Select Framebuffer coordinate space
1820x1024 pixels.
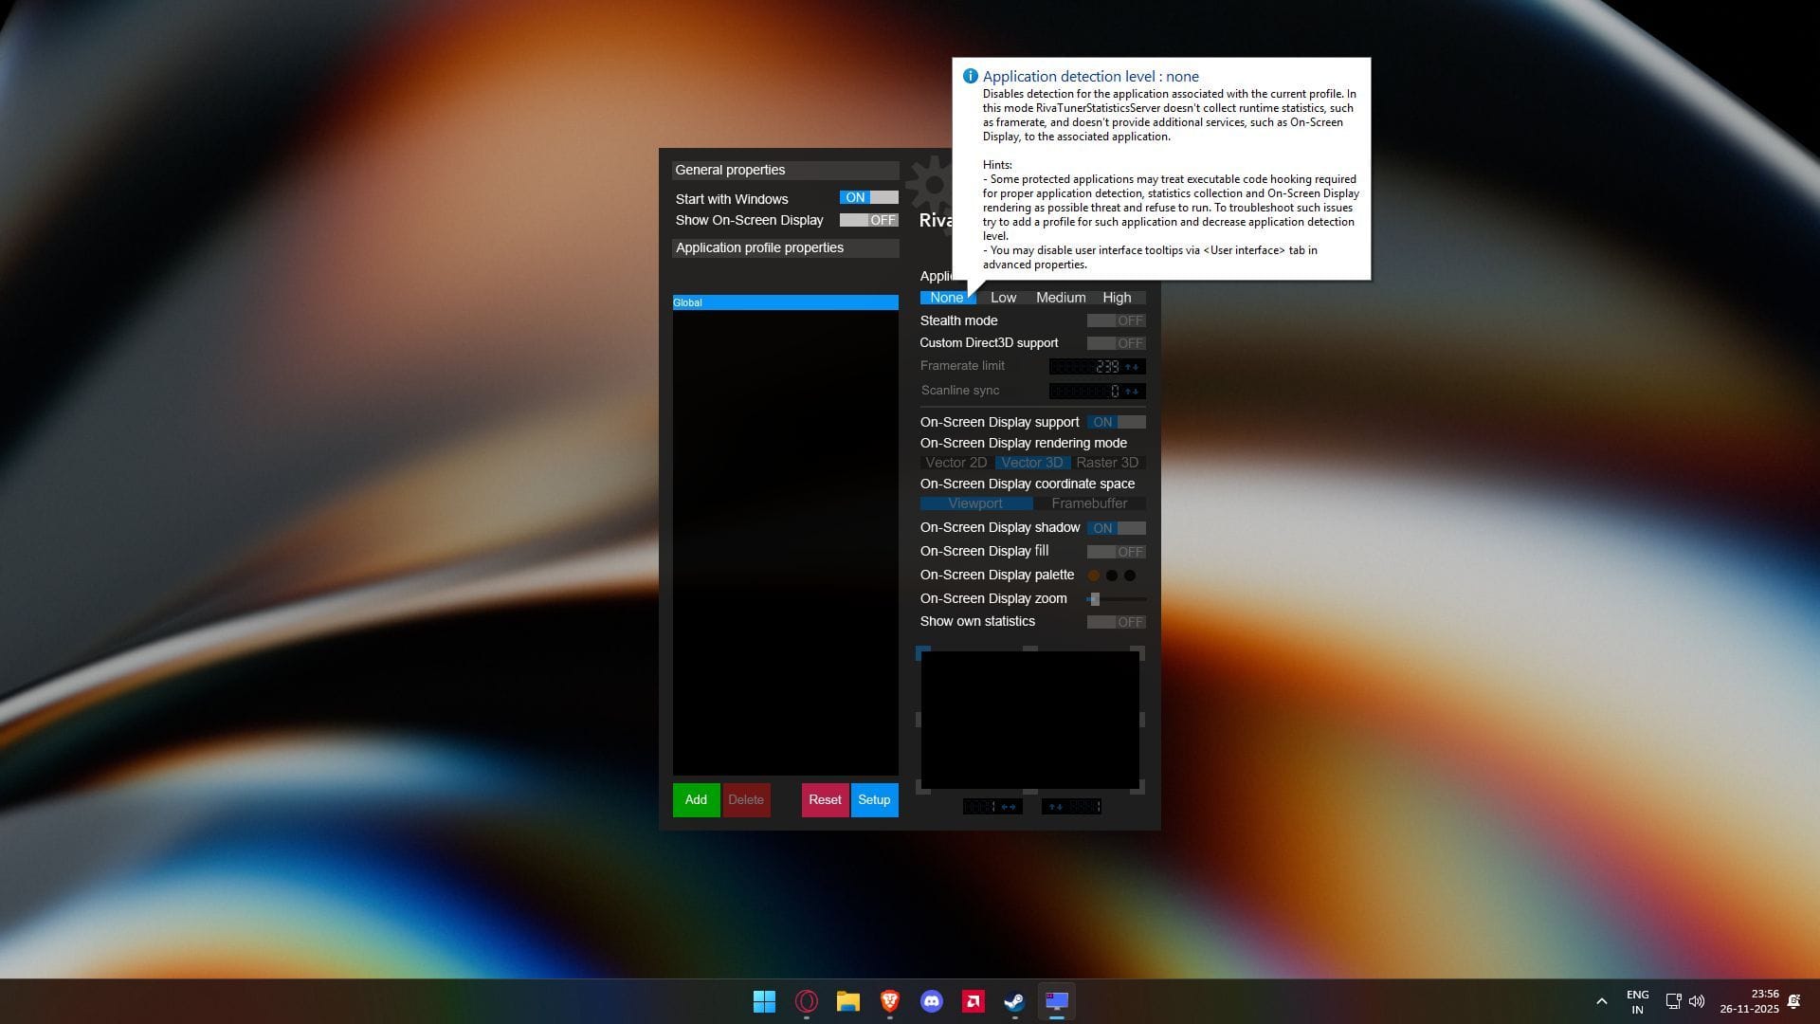1089,503
